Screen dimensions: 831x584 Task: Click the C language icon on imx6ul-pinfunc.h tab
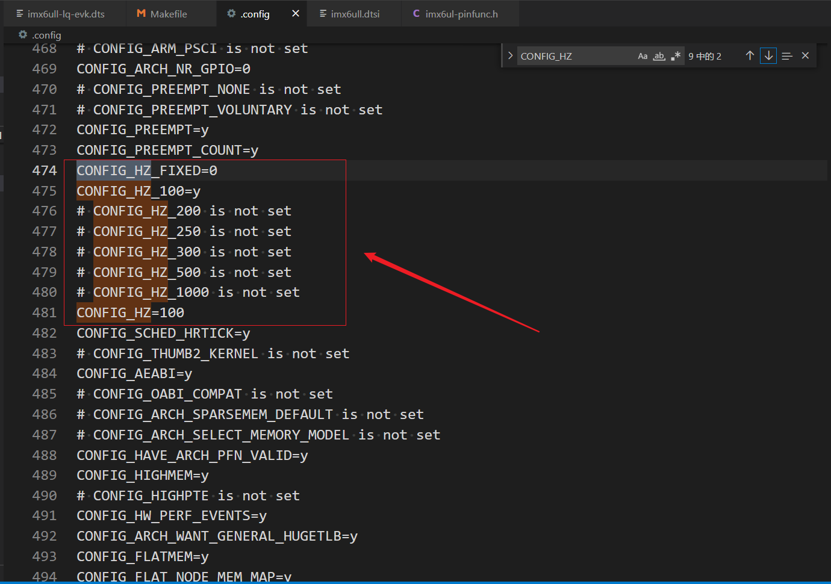415,14
